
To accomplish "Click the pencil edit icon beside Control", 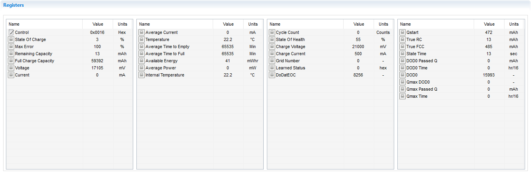I will pyautogui.click(x=11, y=32).
